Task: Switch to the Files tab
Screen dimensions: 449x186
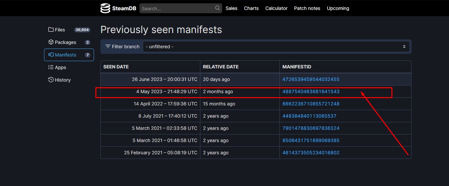Action: click(69, 30)
